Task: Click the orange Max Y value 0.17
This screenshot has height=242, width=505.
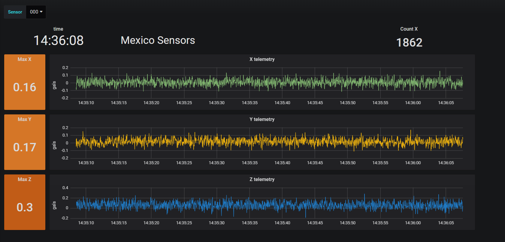Action: (x=25, y=147)
